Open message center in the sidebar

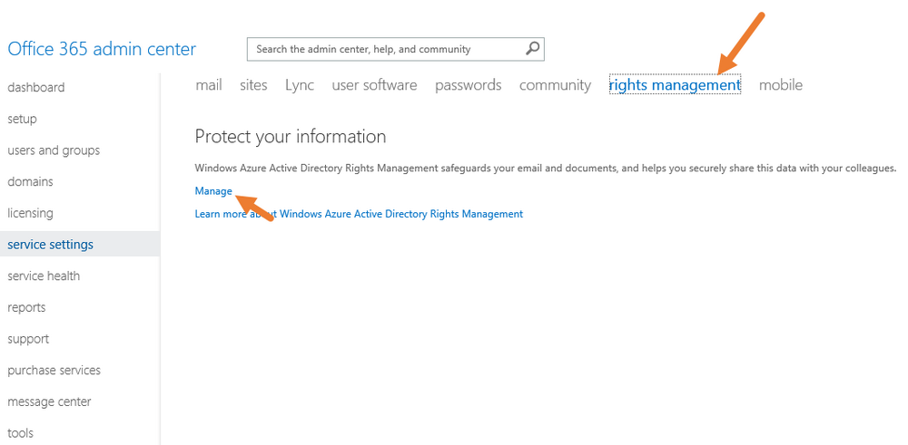pos(49,401)
